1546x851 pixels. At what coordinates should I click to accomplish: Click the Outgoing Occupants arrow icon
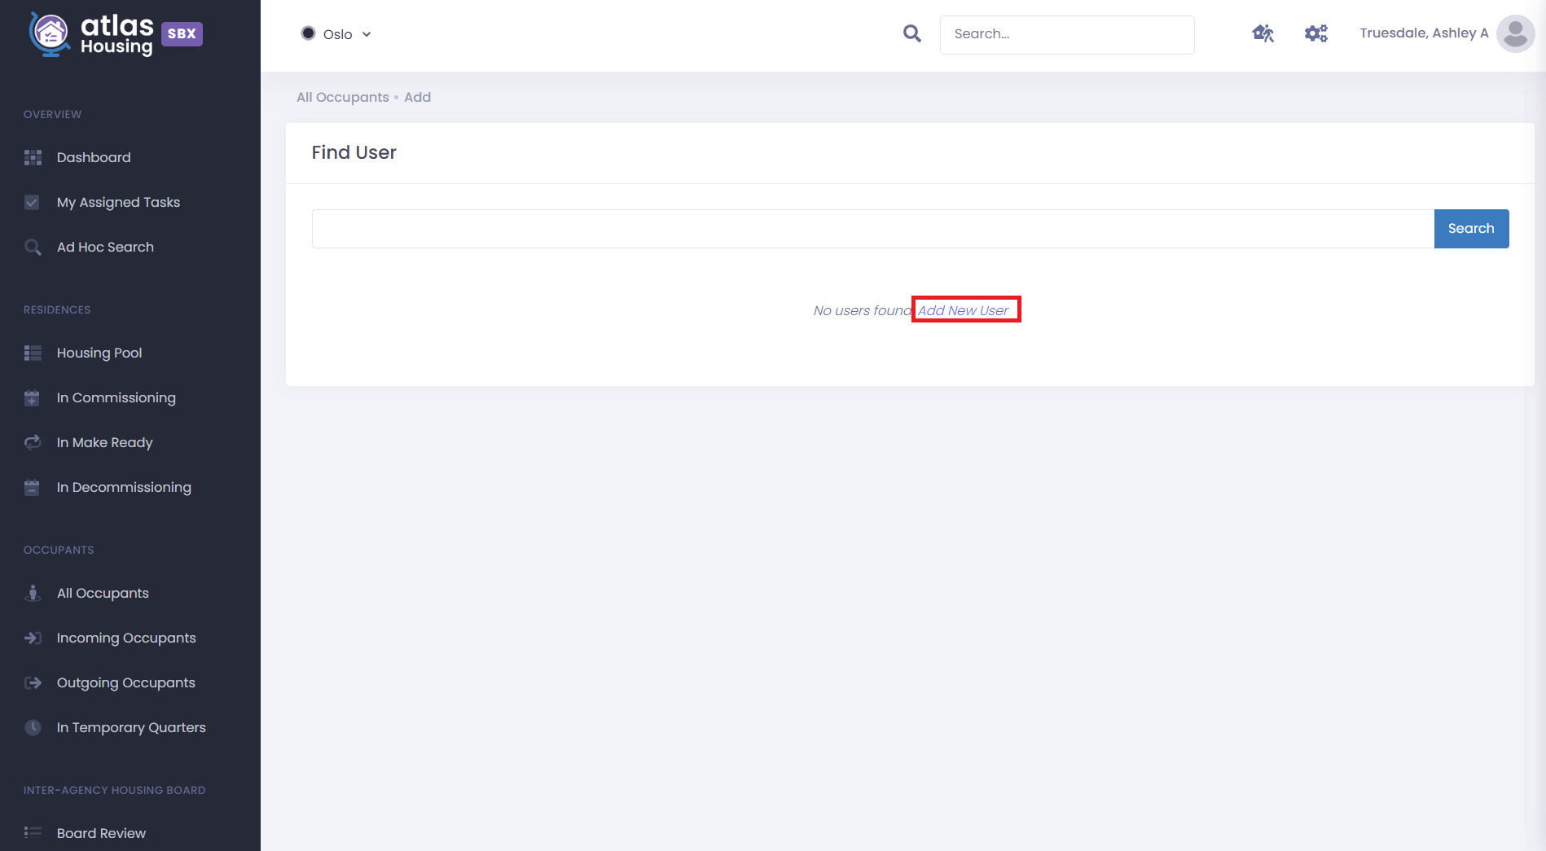click(x=33, y=682)
